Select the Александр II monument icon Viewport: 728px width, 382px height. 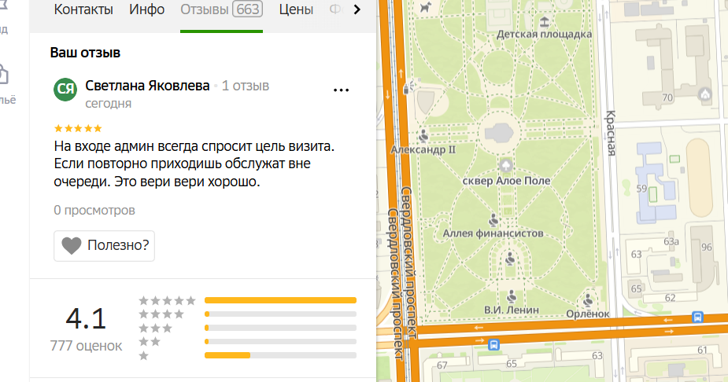423,136
